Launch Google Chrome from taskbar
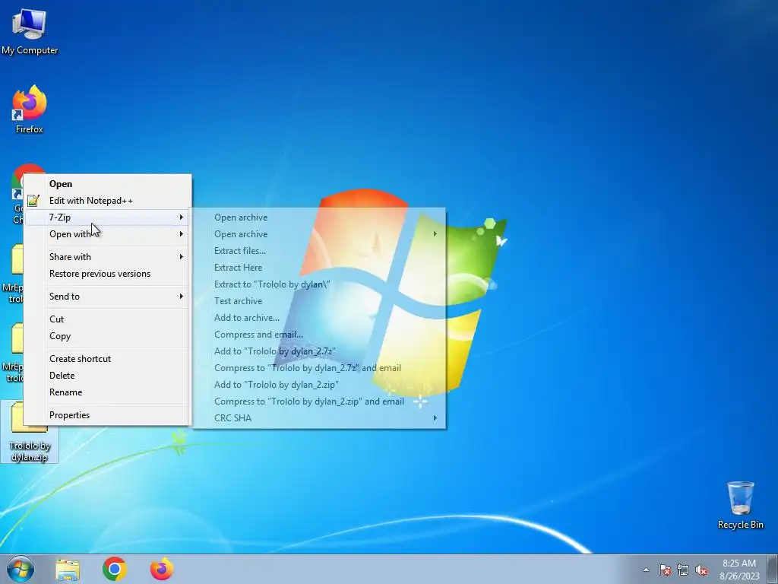The height and width of the screenshot is (584, 778). point(115,569)
